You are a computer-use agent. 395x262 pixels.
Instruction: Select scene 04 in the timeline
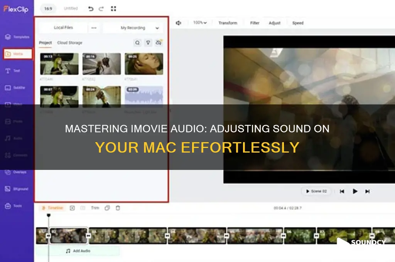pos(197,235)
